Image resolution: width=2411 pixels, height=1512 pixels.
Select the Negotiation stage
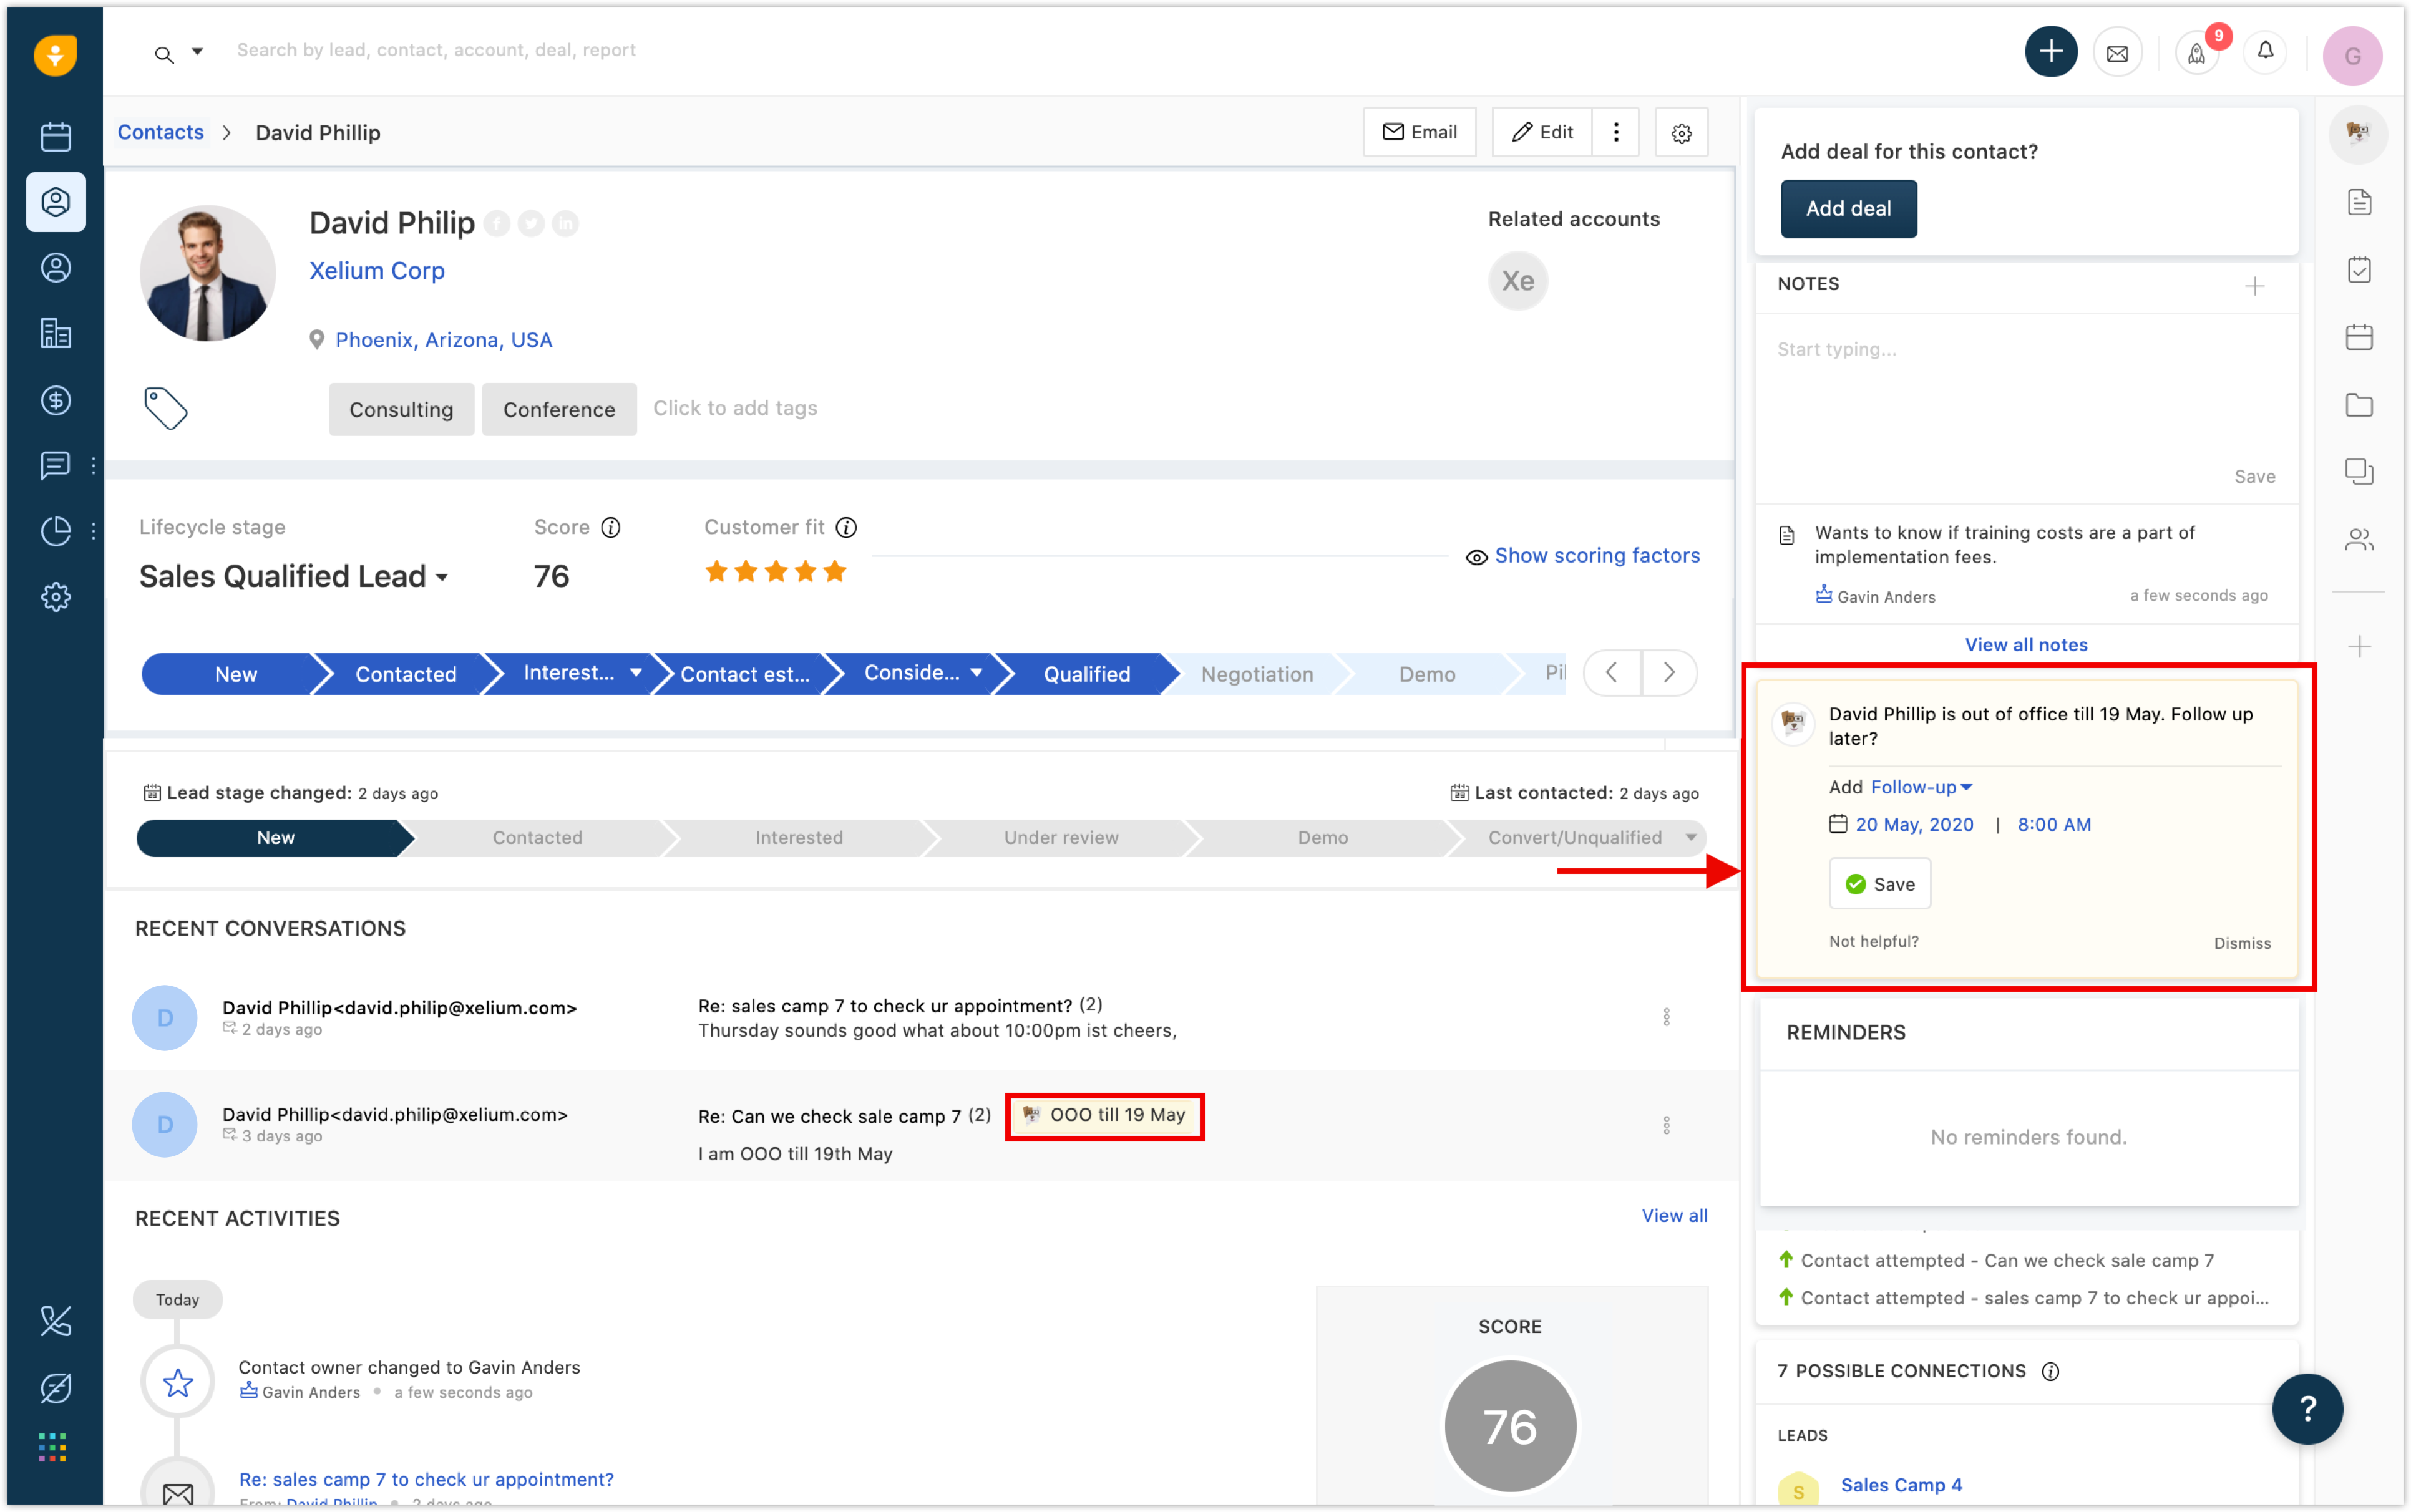1256,674
